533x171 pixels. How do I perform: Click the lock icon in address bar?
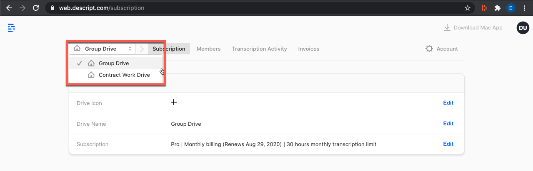click(x=52, y=8)
